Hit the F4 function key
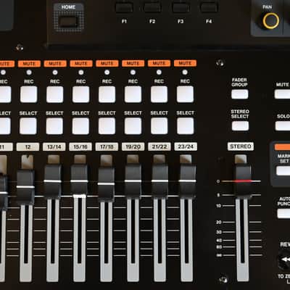 coord(209,8)
